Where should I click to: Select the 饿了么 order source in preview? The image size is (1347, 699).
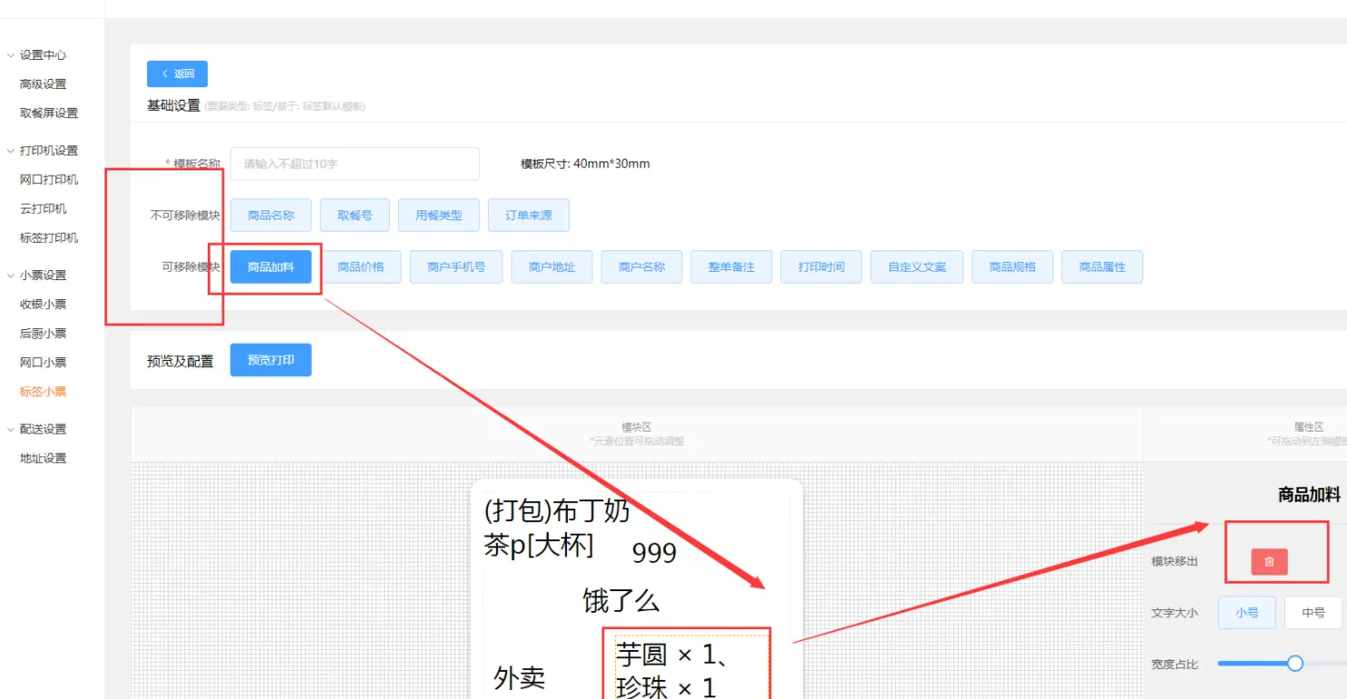coord(621,600)
